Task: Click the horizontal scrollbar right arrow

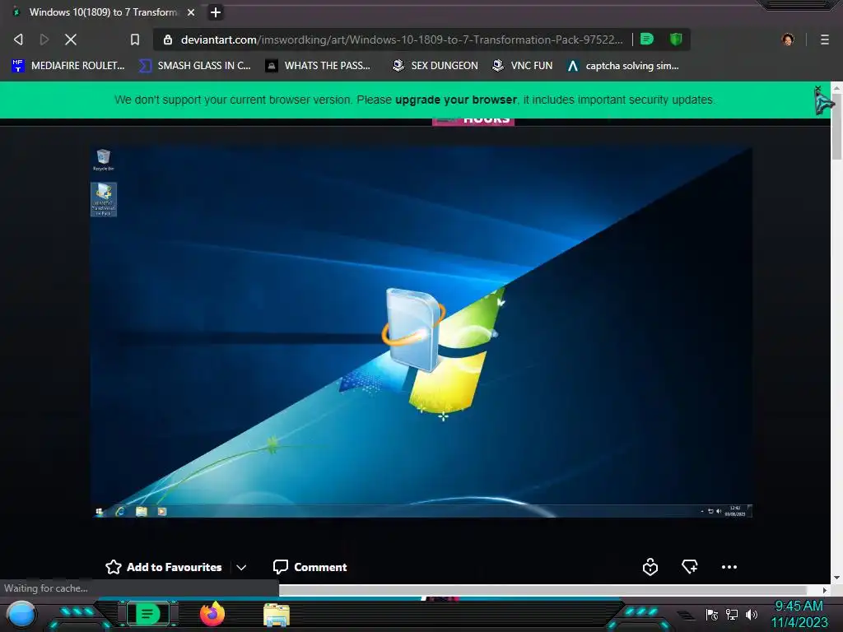Action: tap(825, 590)
